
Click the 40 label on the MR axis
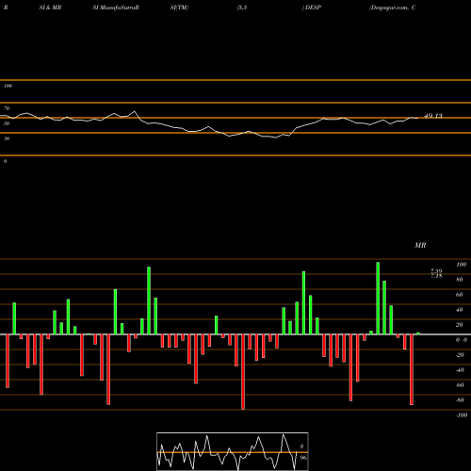click(460, 310)
